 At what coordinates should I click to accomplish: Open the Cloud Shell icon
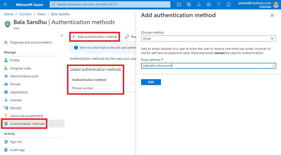pyautogui.click(x=179, y=5)
